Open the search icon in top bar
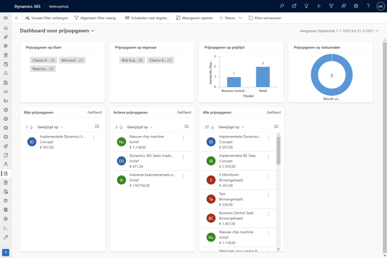This screenshot has width=387, height=258. click(281, 6)
